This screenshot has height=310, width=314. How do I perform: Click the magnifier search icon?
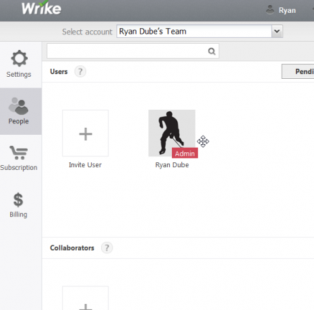tap(212, 51)
